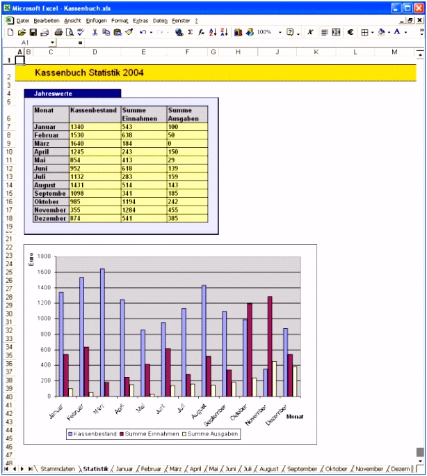Screen dimensions: 427x476
Task: Cut selection with the scissors icon
Action: pyautogui.click(x=95, y=32)
